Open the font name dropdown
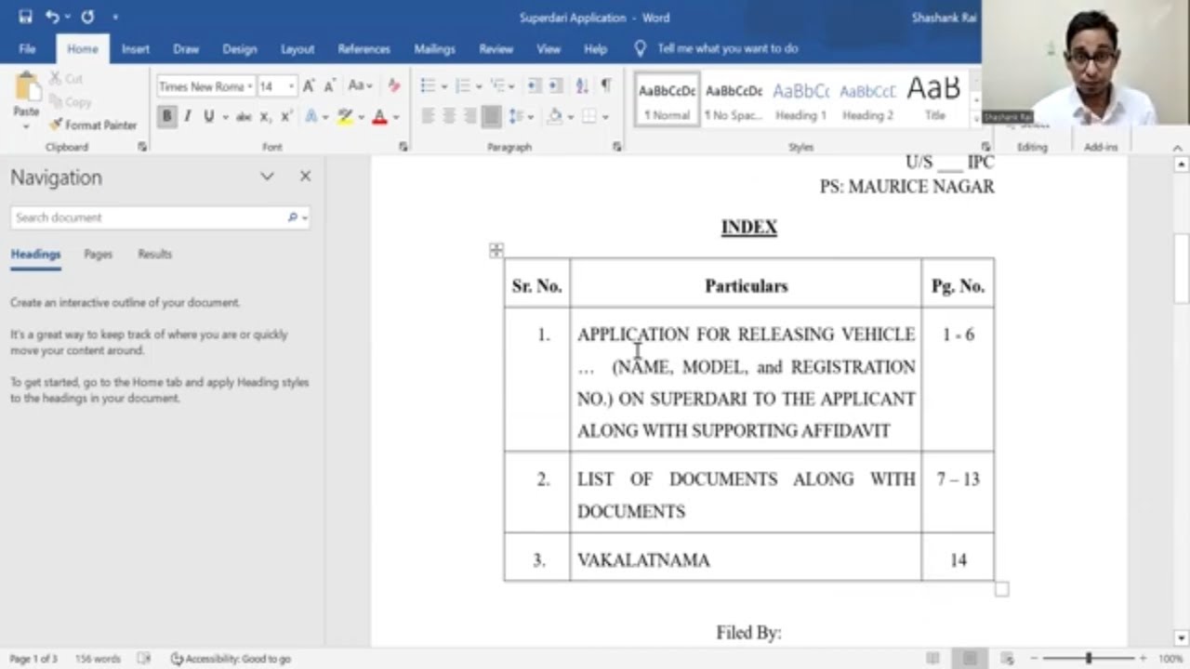Viewport: 1190px width, 669px height. pos(250,86)
